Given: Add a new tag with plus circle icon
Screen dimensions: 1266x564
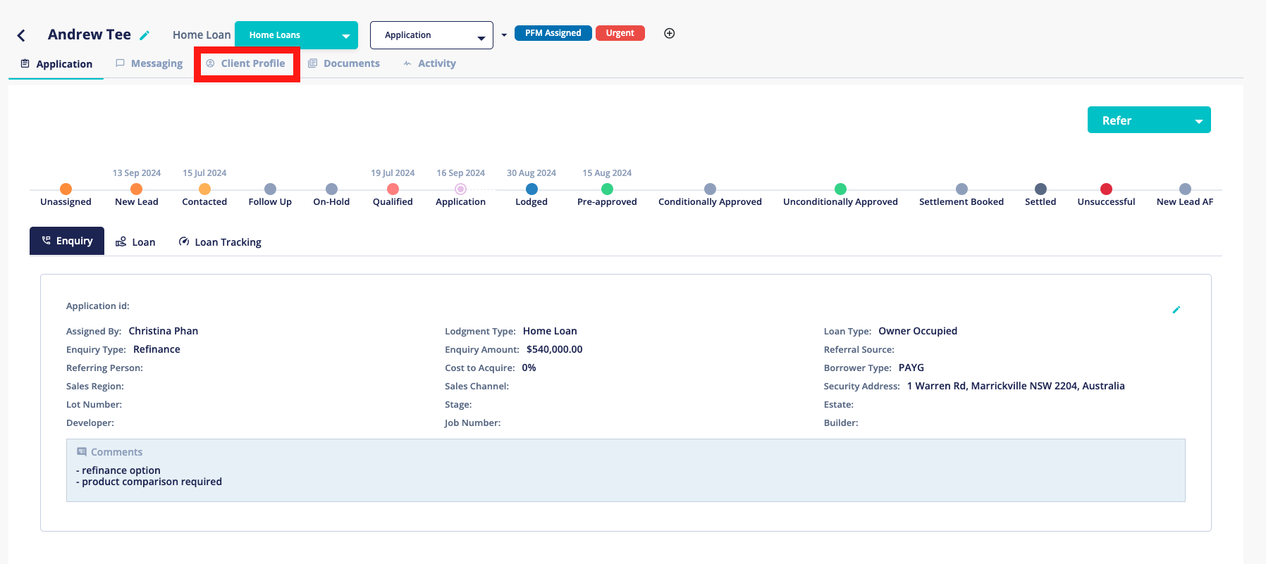Looking at the screenshot, I should pos(670,33).
